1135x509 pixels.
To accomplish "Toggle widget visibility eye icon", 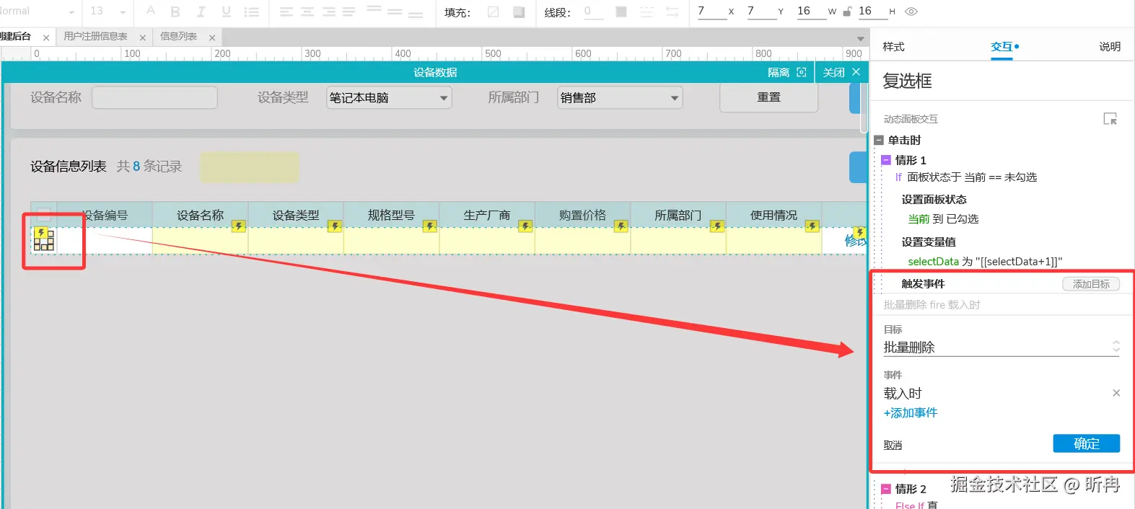I will pyautogui.click(x=911, y=12).
